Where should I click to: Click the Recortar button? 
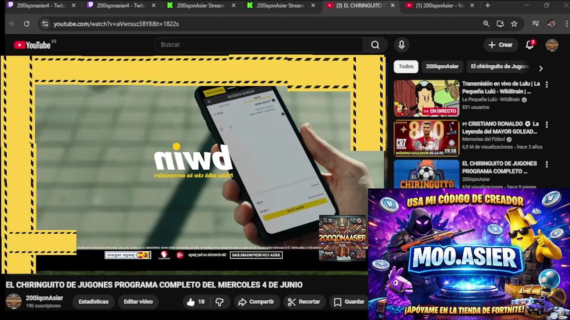(304, 302)
